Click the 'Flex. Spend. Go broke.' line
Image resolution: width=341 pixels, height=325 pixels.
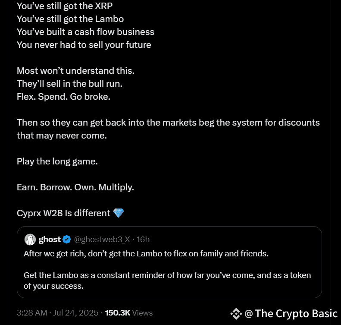(63, 97)
